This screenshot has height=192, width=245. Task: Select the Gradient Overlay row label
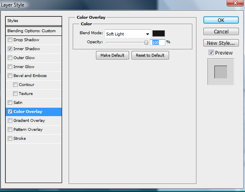click(x=29, y=121)
